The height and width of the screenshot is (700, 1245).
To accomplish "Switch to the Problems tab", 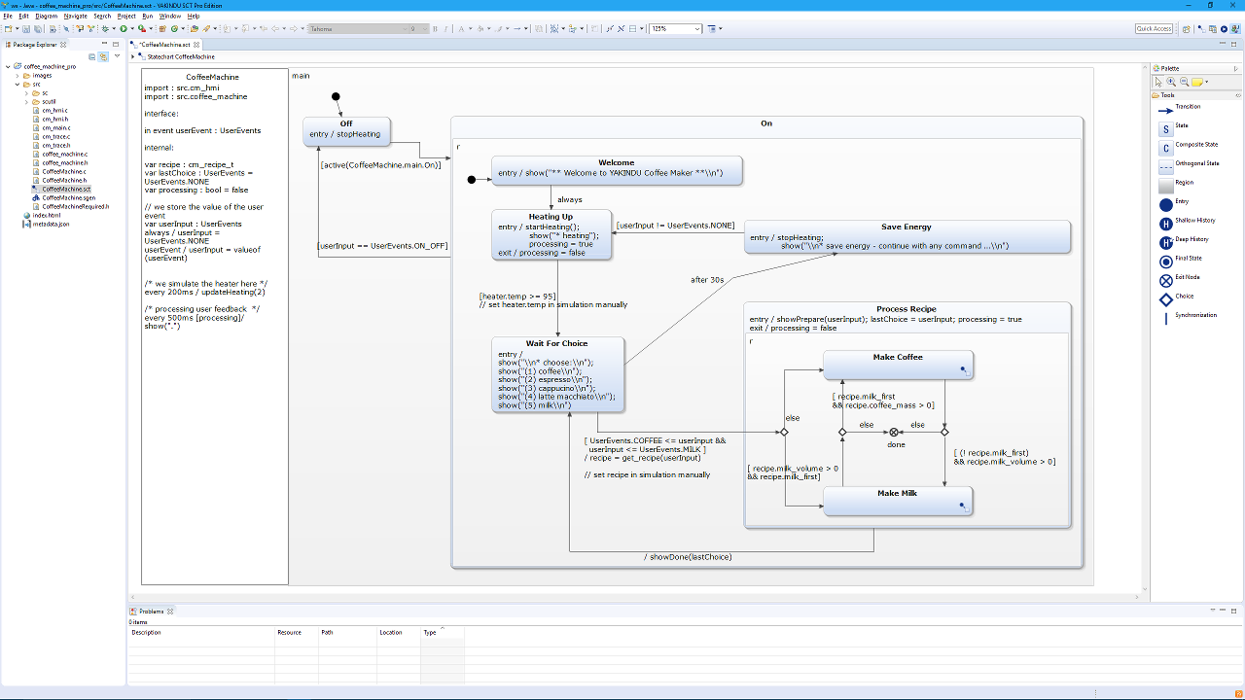I will click(151, 612).
